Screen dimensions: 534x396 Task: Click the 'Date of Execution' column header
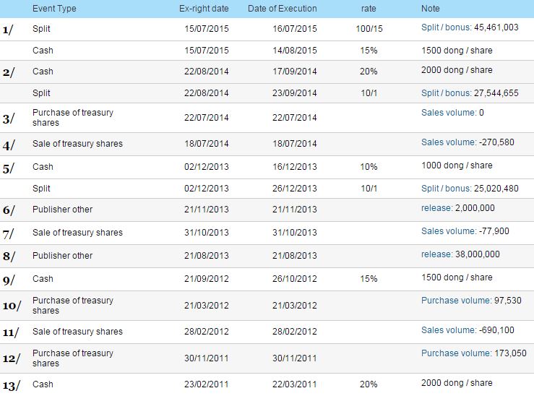coord(282,9)
